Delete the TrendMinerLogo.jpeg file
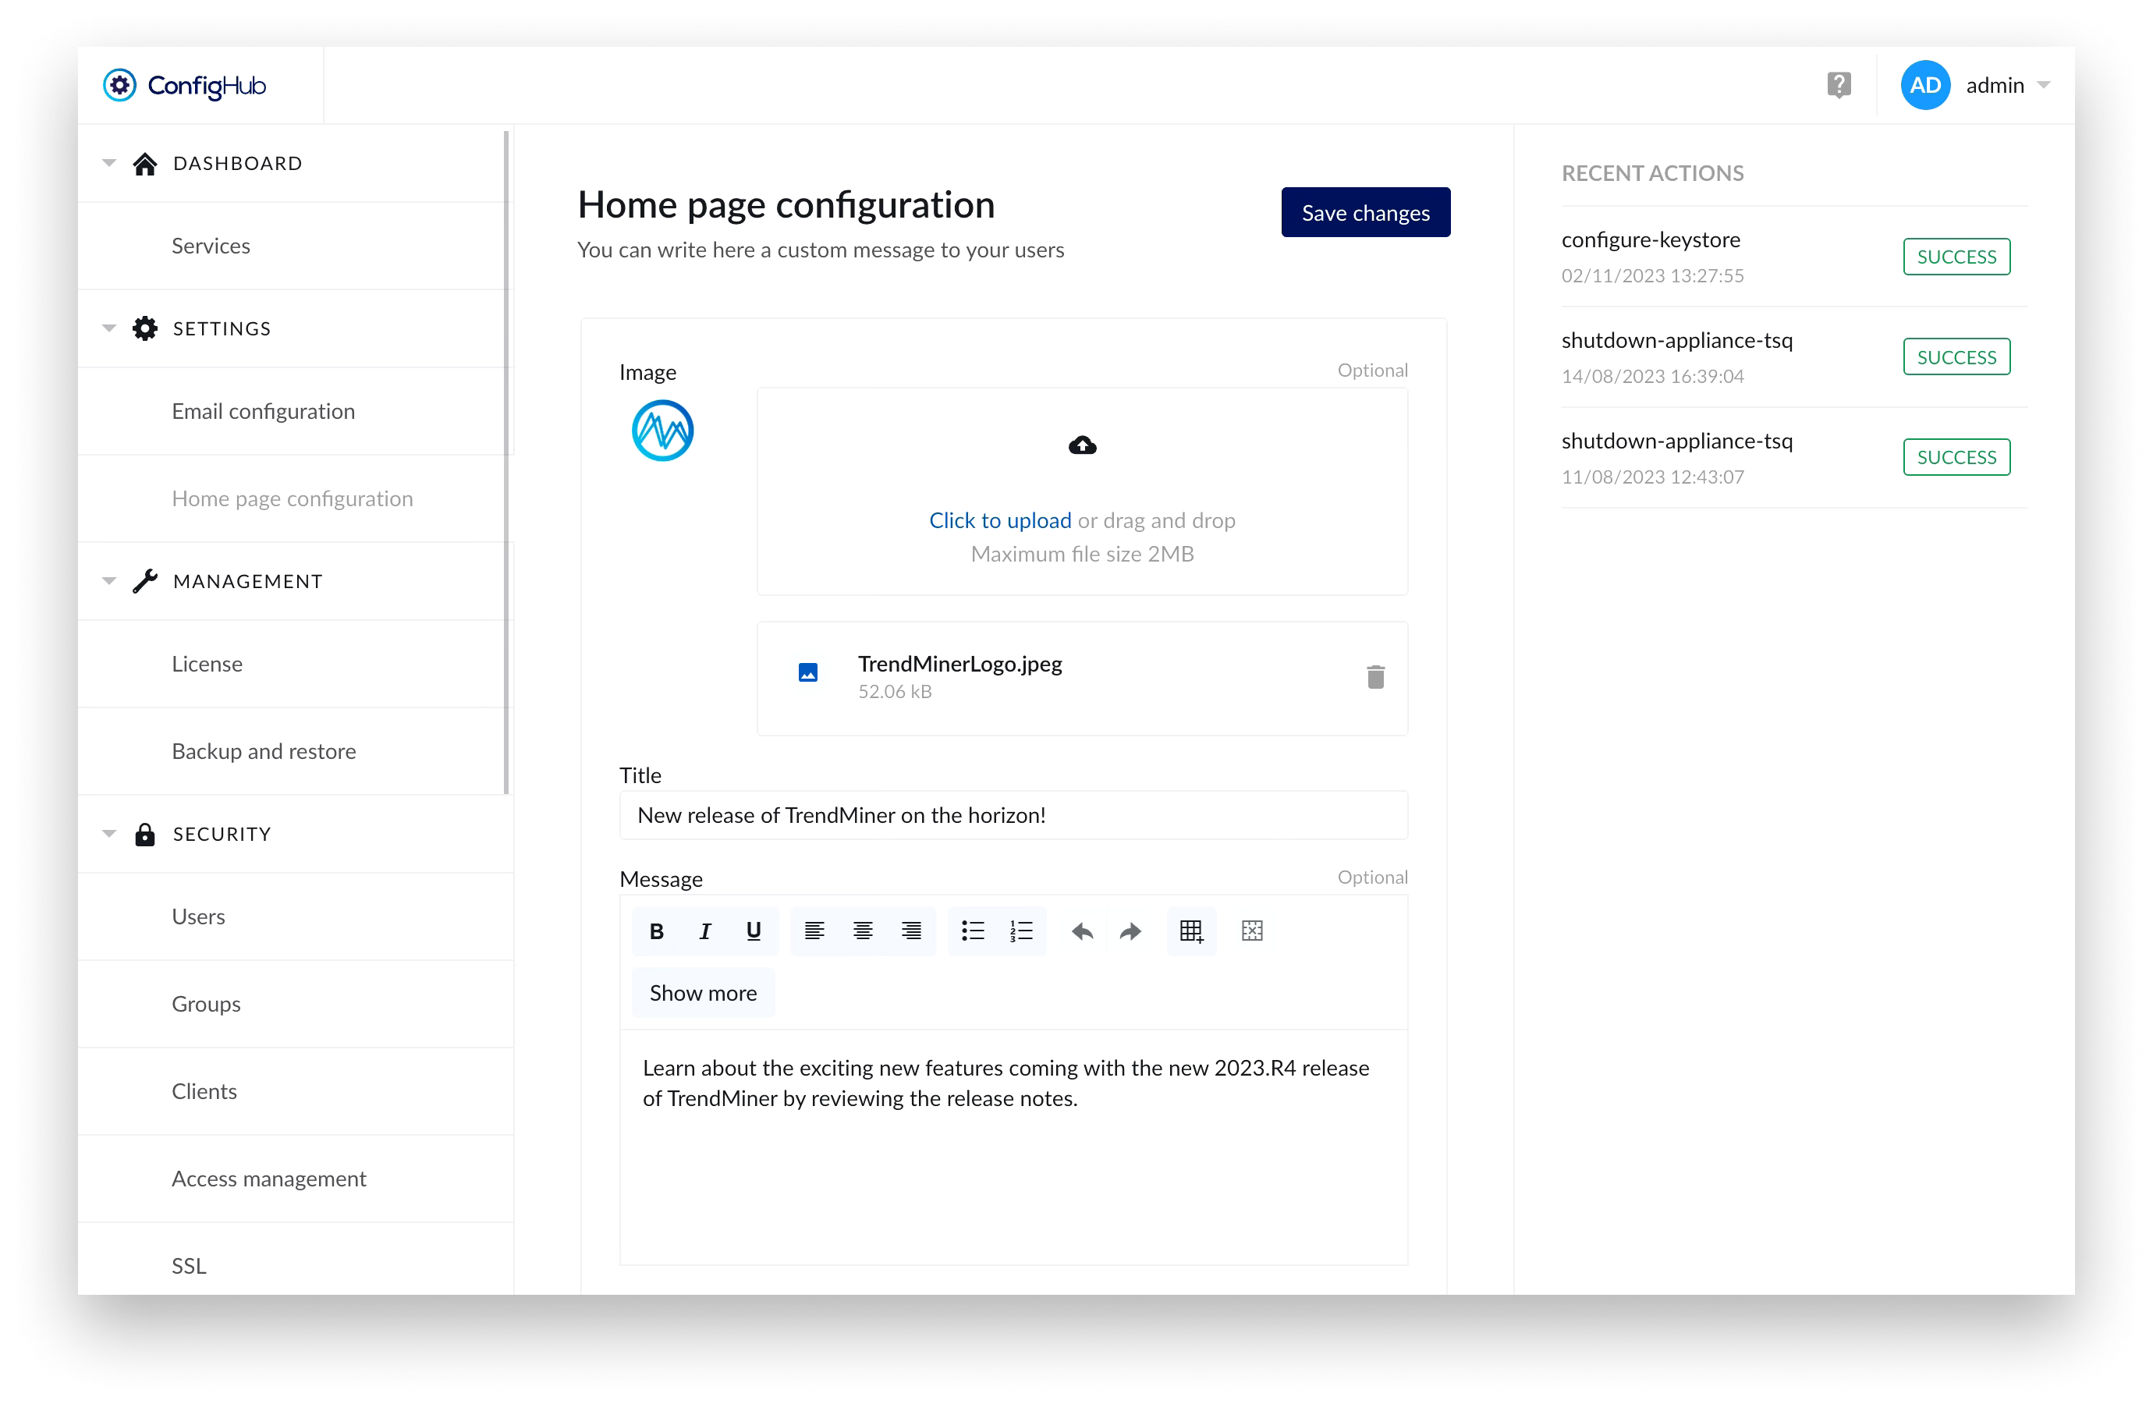 click(x=1375, y=677)
